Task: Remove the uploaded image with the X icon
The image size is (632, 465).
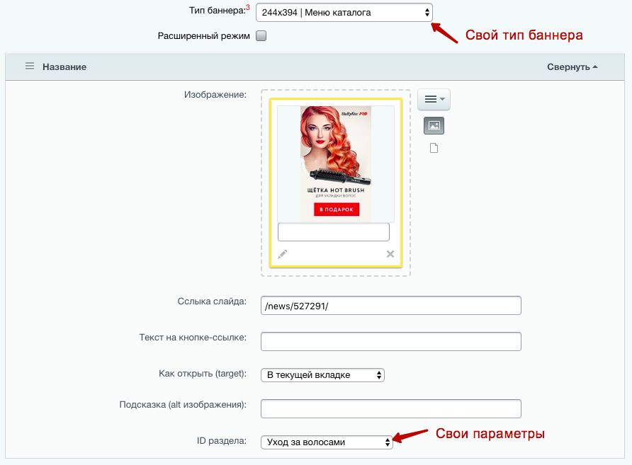Action: point(390,254)
